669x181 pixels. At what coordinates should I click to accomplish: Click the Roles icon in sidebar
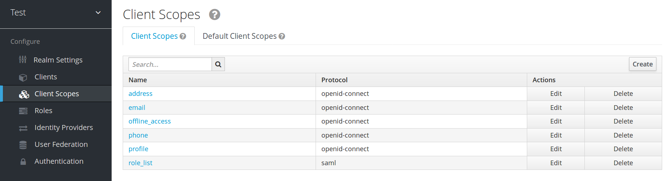click(23, 111)
